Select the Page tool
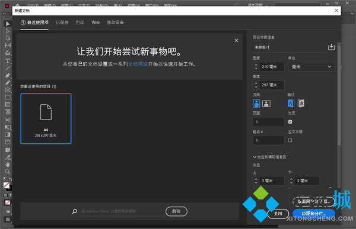Viewport: 356px width, 229px height. (x=8, y=38)
